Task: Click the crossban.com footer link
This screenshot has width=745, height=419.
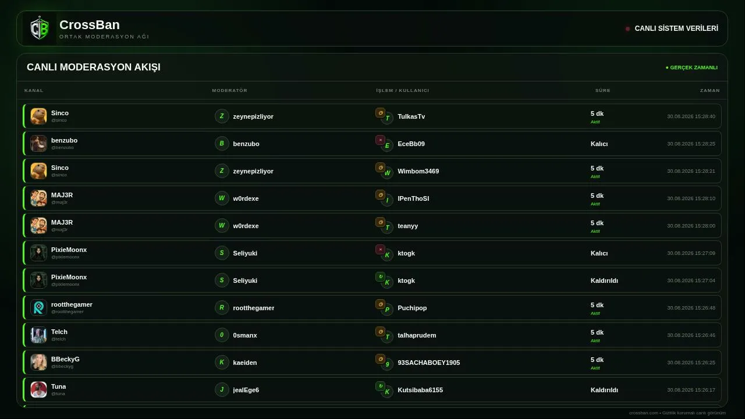Action: (644, 413)
